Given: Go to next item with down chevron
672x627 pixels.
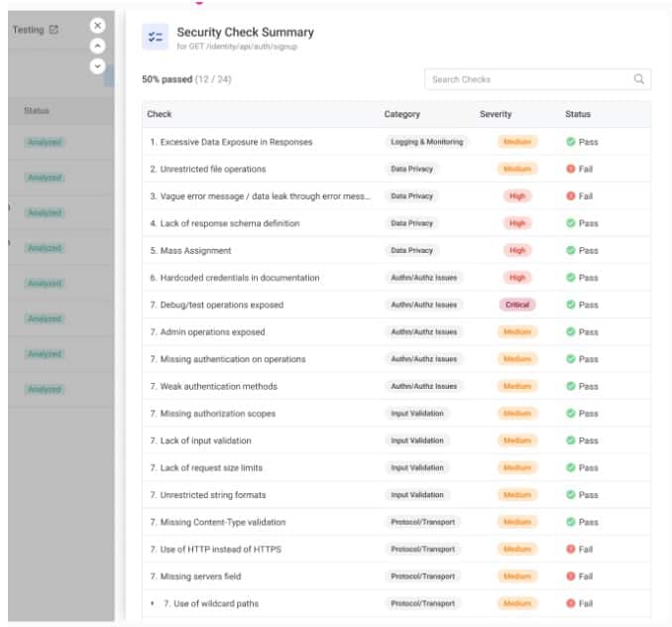Looking at the screenshot, I should (97, 66).
